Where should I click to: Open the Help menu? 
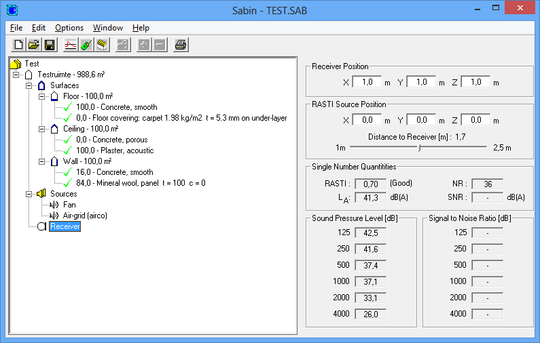pos(141,28)
